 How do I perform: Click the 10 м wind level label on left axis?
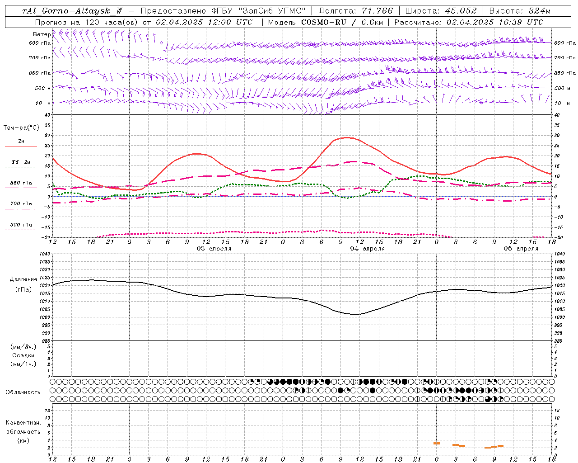[x=43, y=104]
